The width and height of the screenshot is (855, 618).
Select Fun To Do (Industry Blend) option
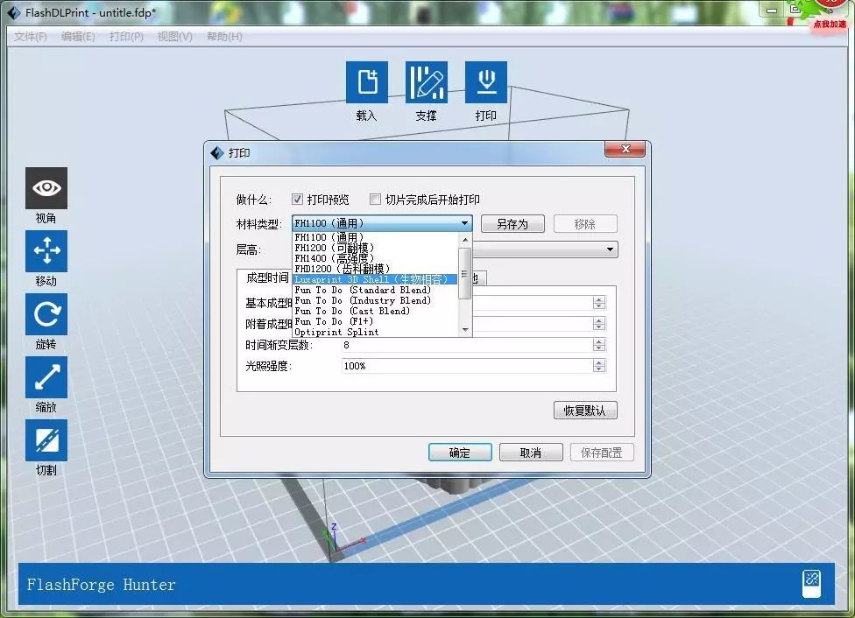tap(375, 300)
